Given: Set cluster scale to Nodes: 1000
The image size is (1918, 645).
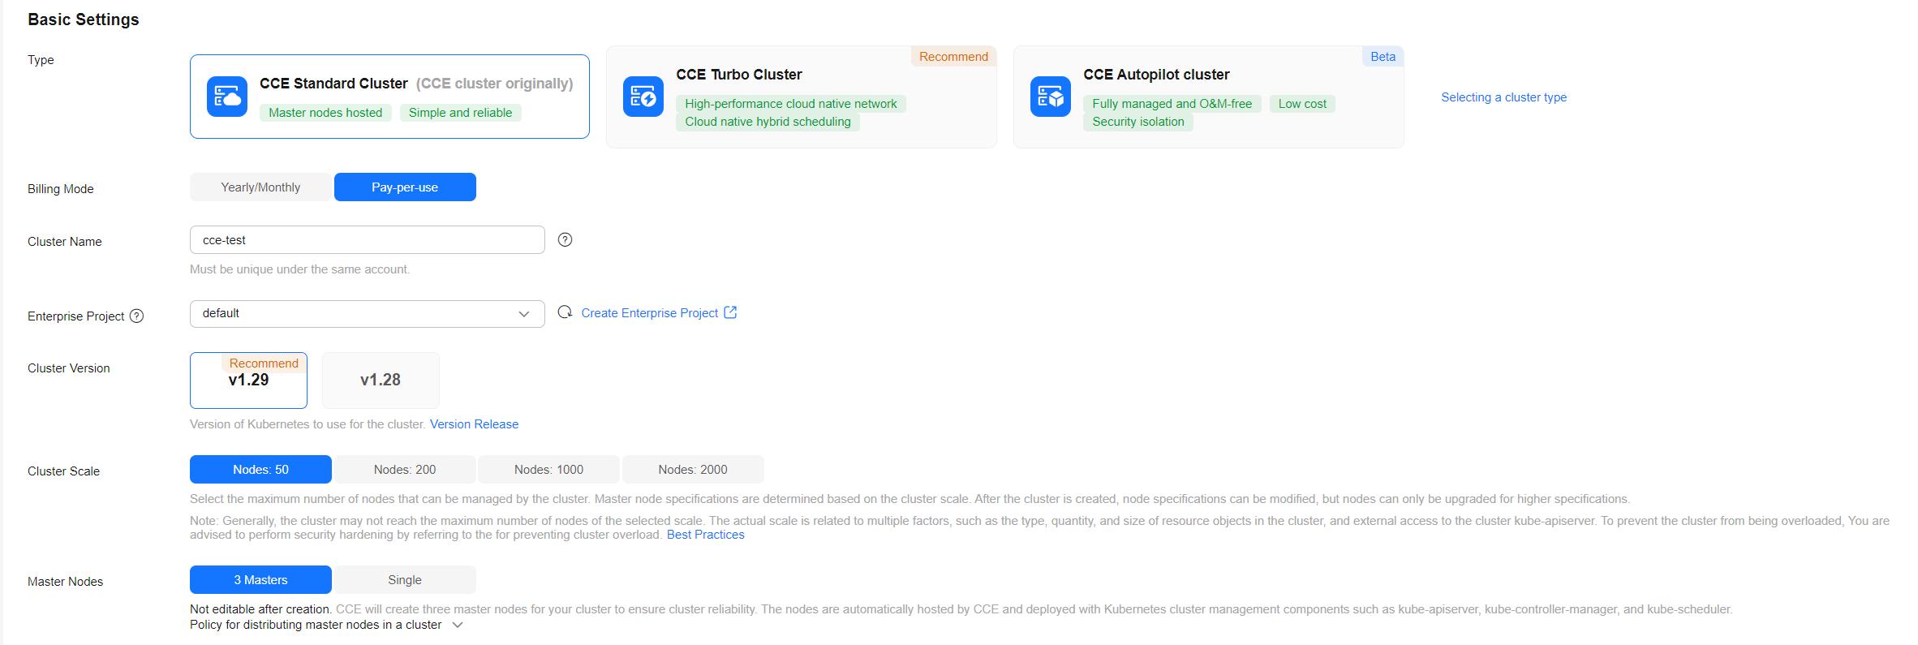Looking at the screenshot, I should tap(548, 470).
